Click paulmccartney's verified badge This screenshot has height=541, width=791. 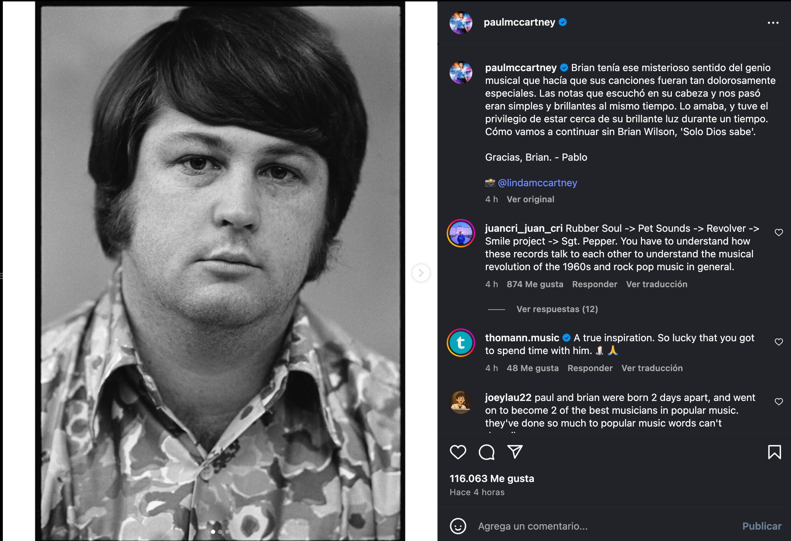click(x=562, y=22)
